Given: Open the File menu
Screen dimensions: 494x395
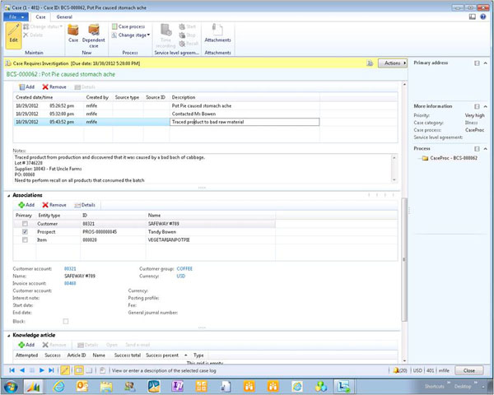Looking at the screenshot, I should click(14, 16).
